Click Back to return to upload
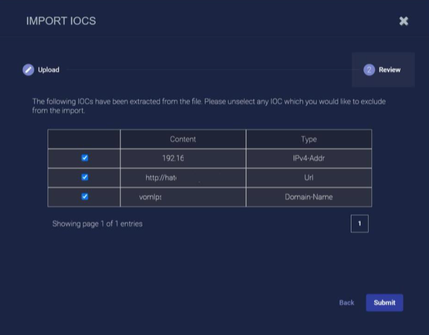Viewport: 429px width, 335px height. 347,303
